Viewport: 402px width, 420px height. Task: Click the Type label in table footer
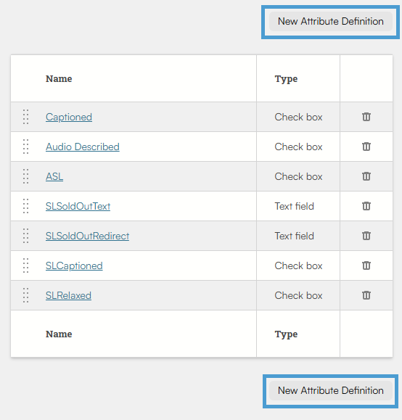click(286, 334)
